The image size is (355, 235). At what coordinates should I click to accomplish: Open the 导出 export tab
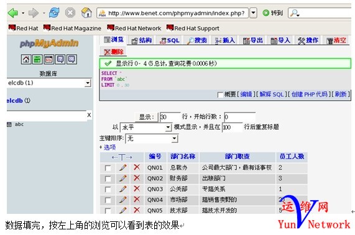pyautogui.click(x=253, y=41)
